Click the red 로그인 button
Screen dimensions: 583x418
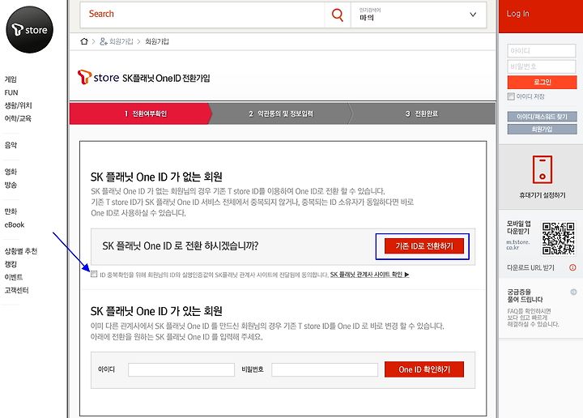pos(542,82)
